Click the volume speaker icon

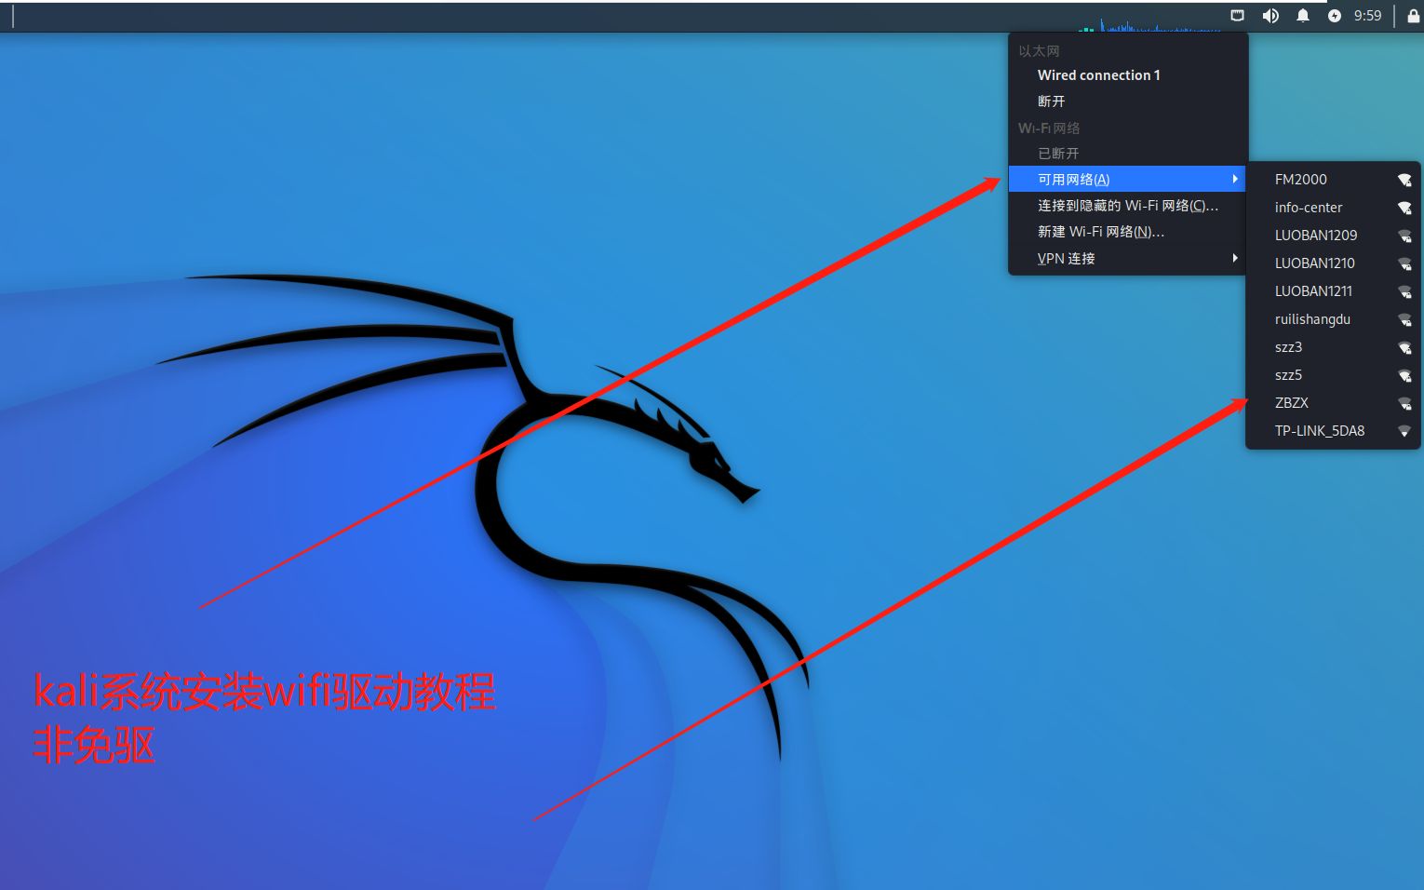point(1270,16)
